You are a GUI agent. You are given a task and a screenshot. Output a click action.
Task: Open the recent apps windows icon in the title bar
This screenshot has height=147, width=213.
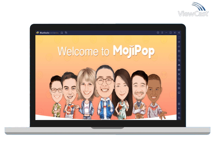(x=66, y=33)
